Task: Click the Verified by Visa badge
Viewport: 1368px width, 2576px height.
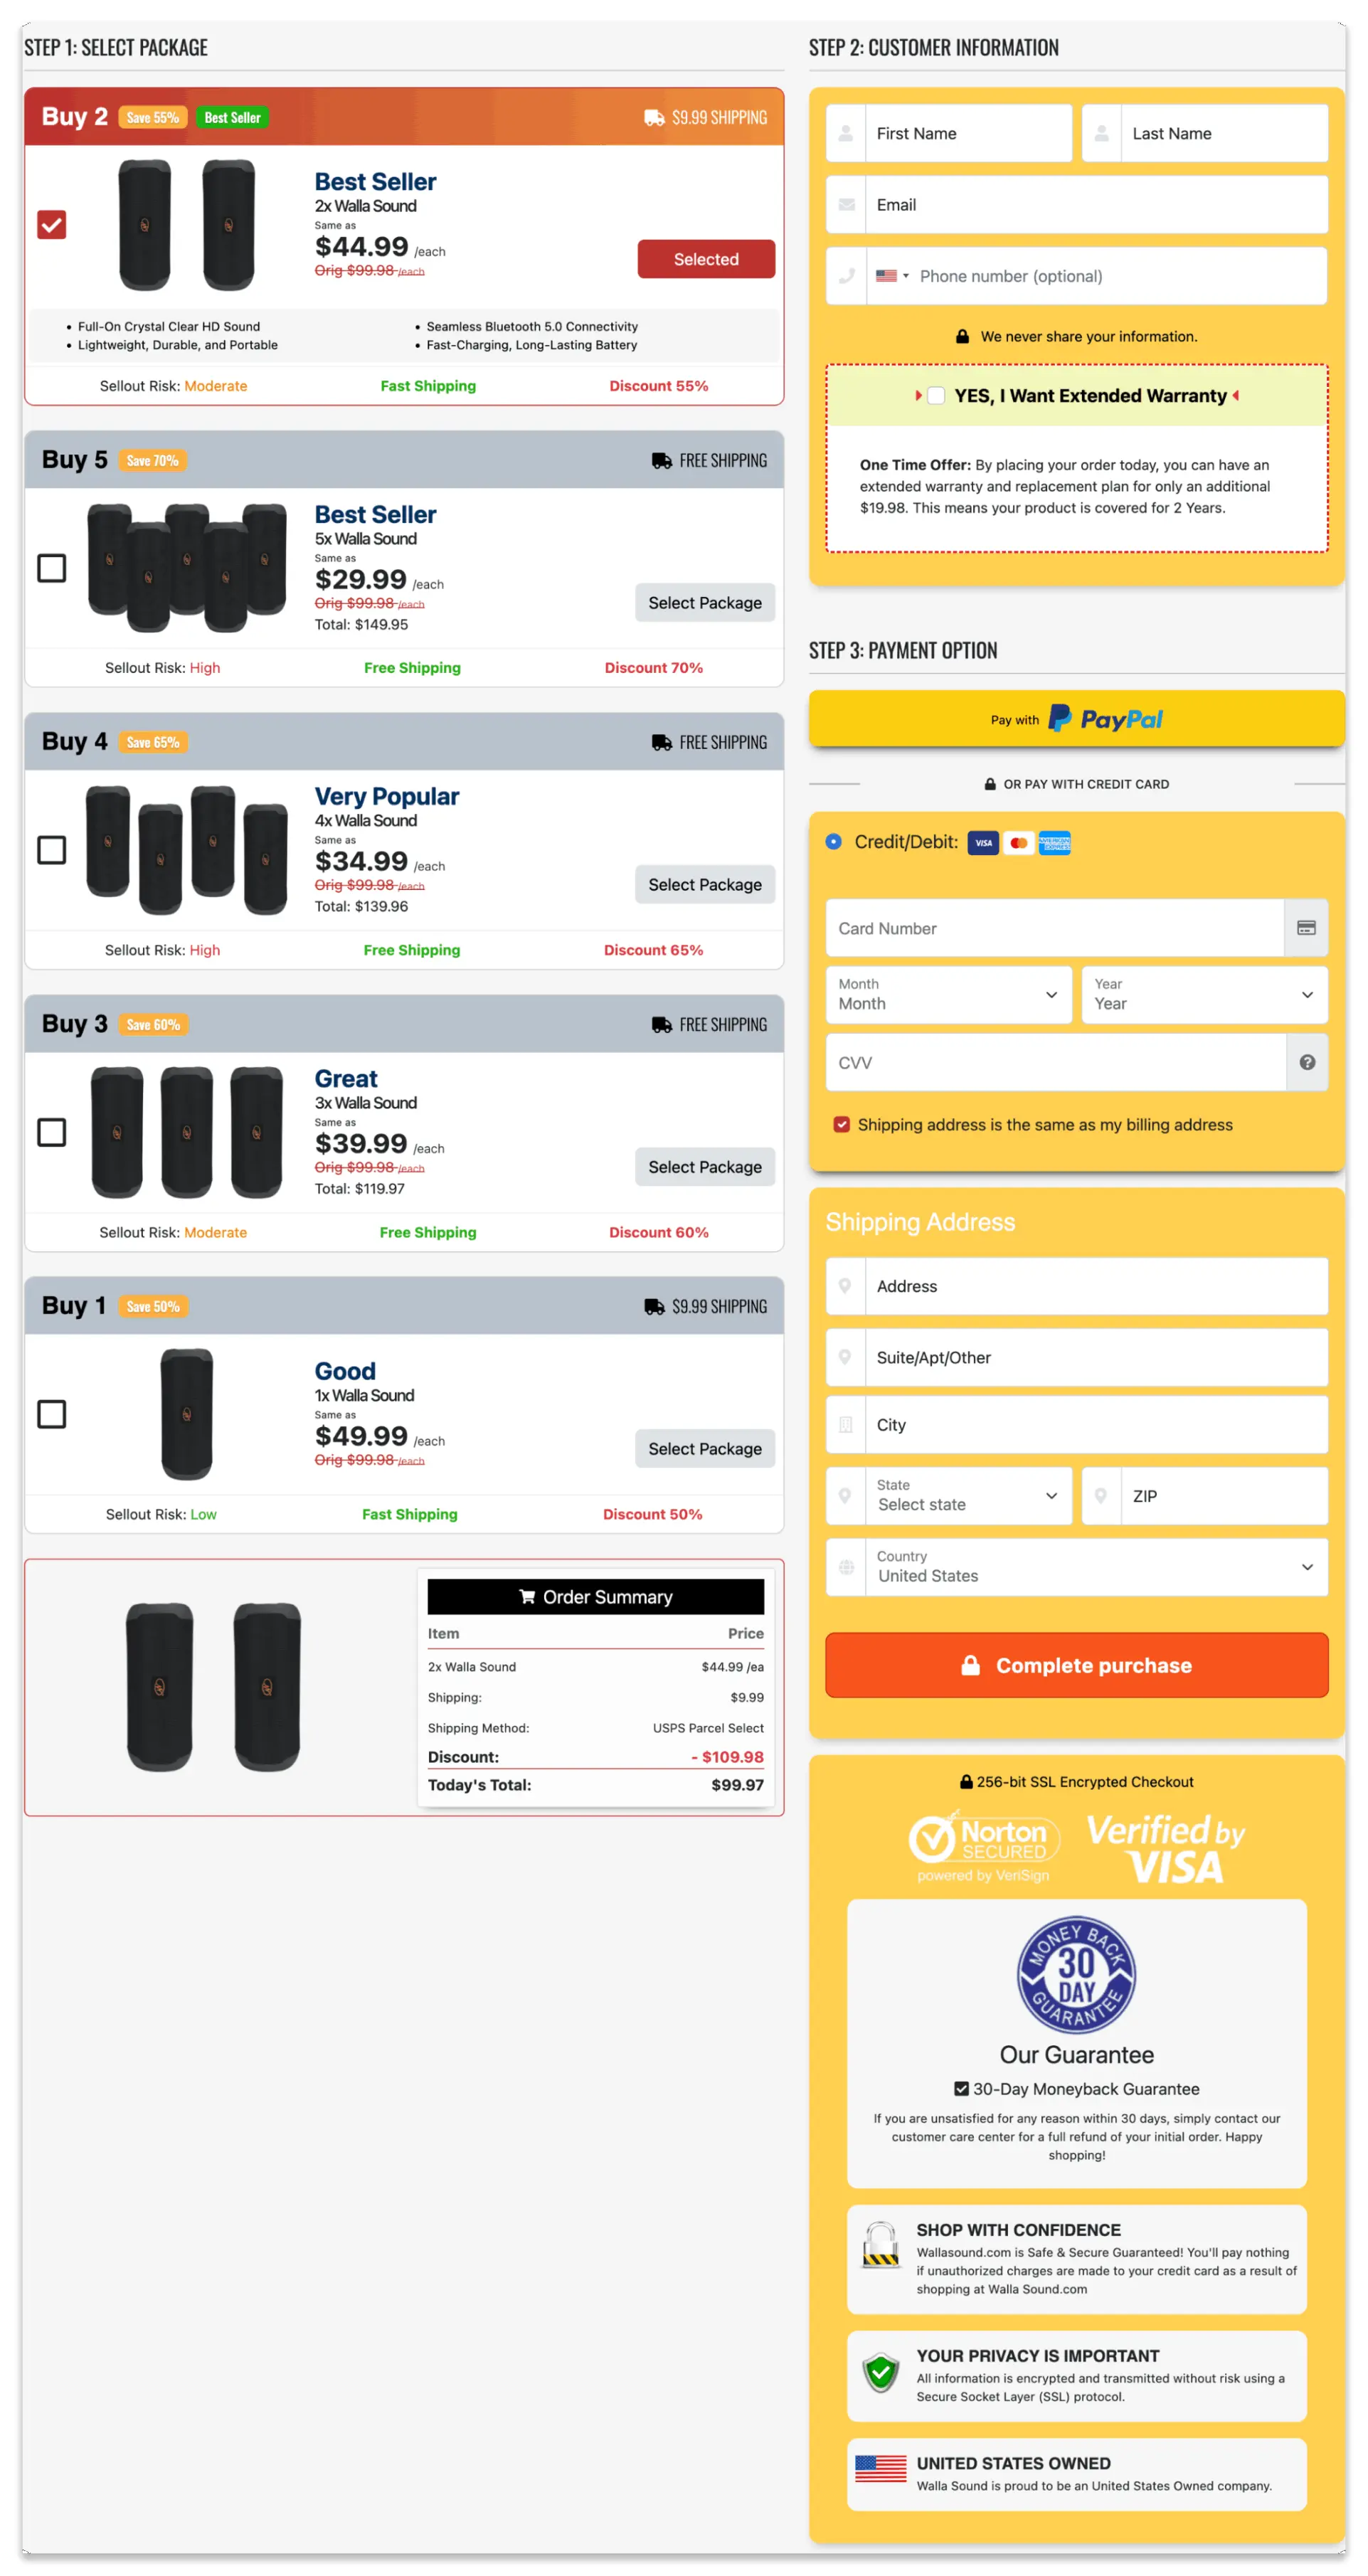Action: [1165, 1848]
